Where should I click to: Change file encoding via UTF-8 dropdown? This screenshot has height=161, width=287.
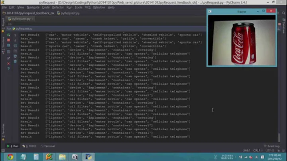(x=270, y=150)
